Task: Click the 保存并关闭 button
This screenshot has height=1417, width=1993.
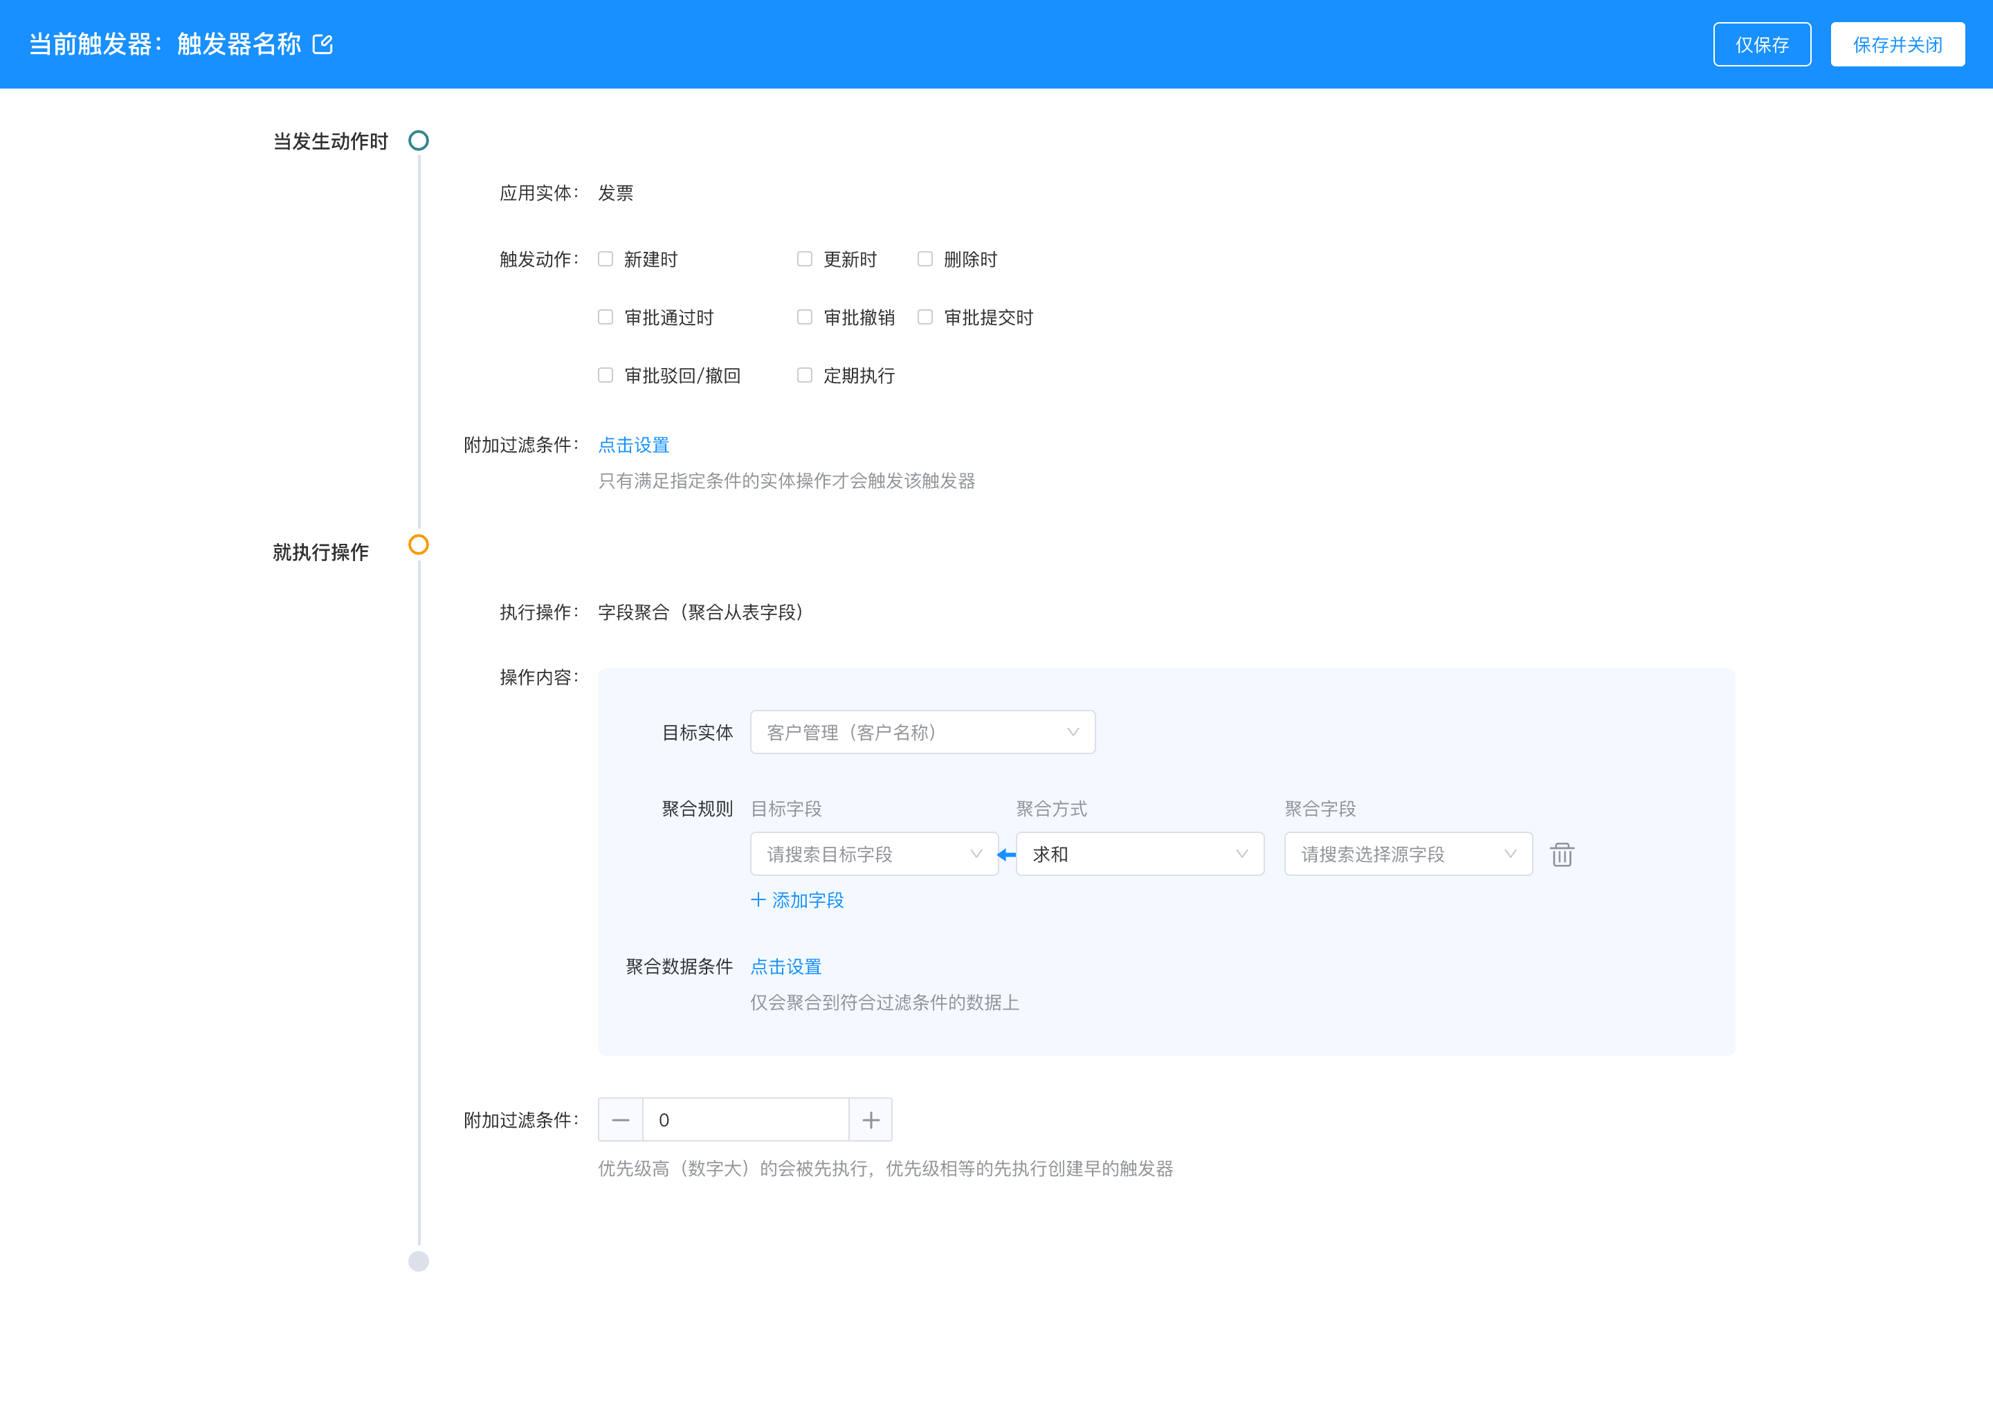Action: (x=1898, y=44)
